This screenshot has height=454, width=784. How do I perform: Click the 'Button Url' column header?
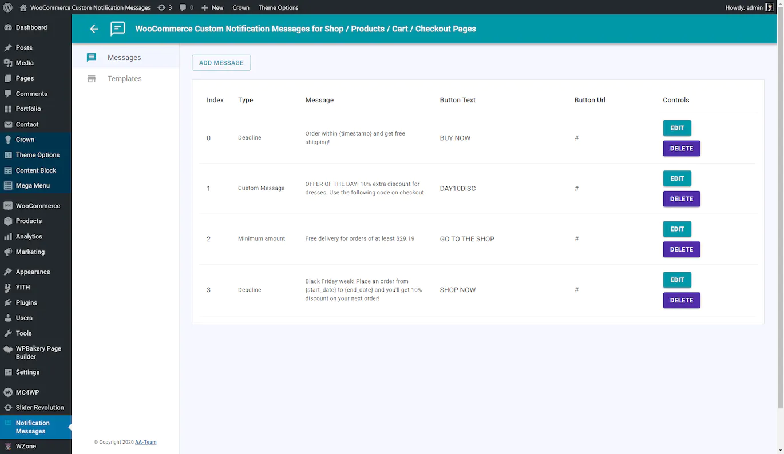coord(590,100)
